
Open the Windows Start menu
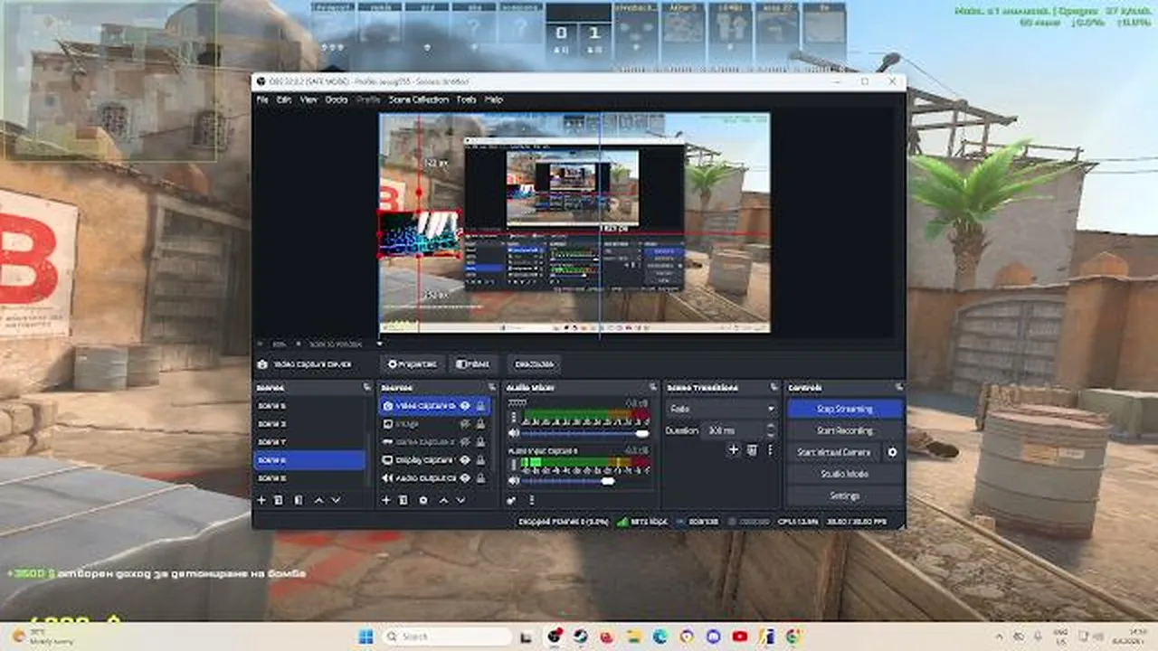[x=365, y=637]
